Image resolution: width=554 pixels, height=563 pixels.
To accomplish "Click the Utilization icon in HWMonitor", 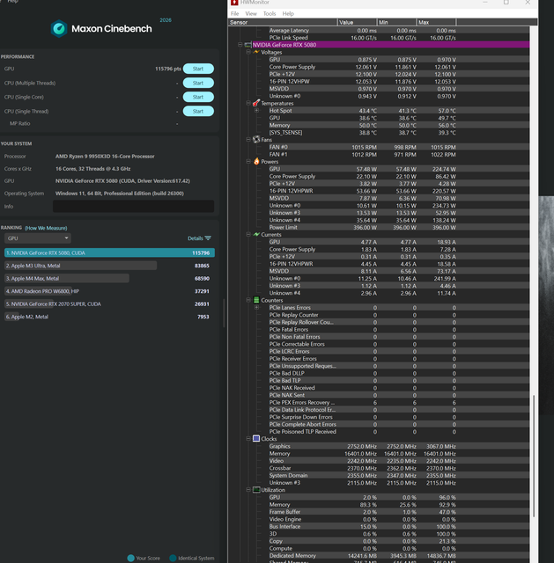I will tap(256, 490).
